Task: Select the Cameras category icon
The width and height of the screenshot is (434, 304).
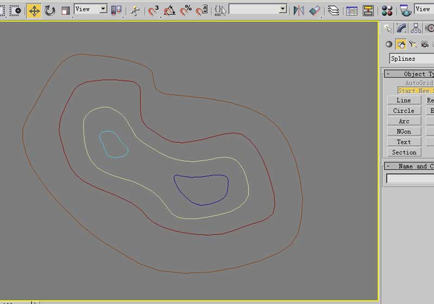Action: pyautogui.click(x=425, y=44)
